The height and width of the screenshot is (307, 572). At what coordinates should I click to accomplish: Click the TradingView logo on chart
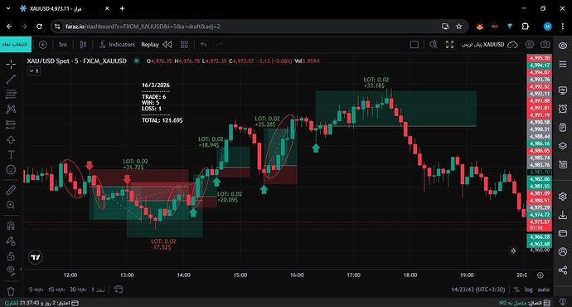coord(36,257)
